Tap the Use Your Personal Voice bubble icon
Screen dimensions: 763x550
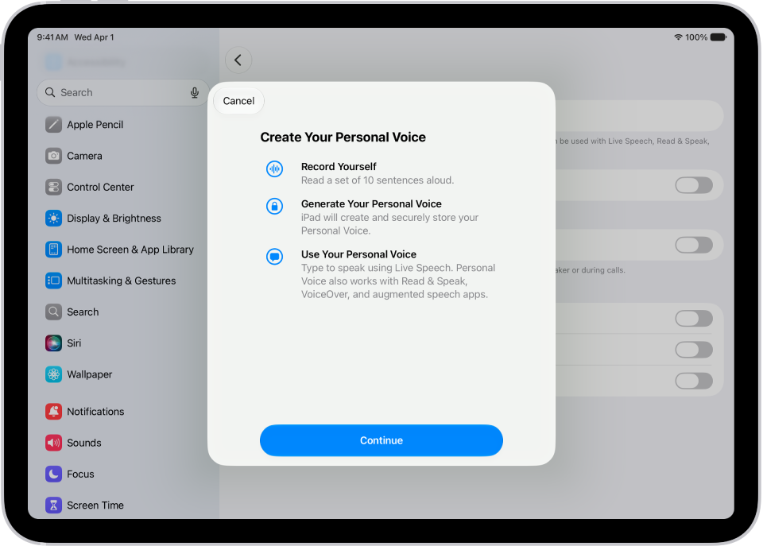274,257
